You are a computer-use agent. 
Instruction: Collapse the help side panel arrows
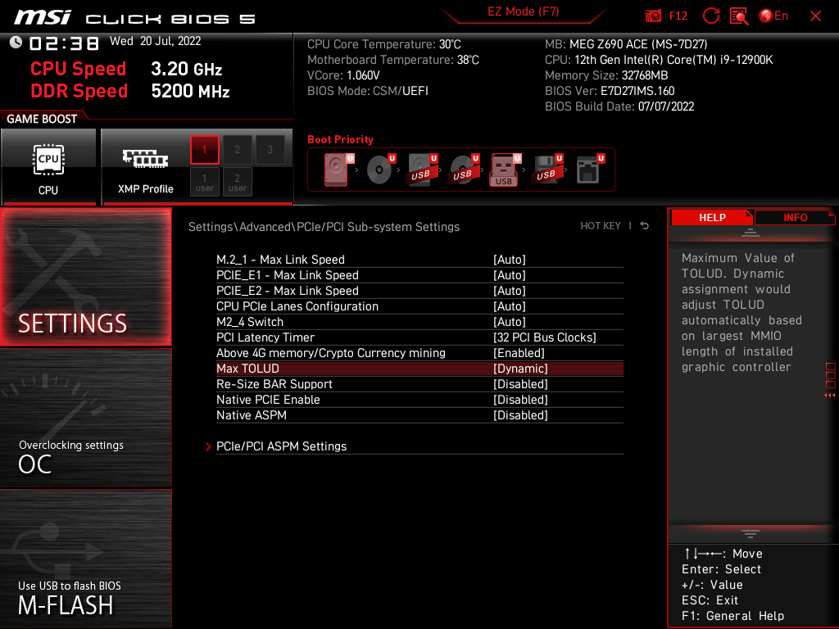[x=829, y=396]
